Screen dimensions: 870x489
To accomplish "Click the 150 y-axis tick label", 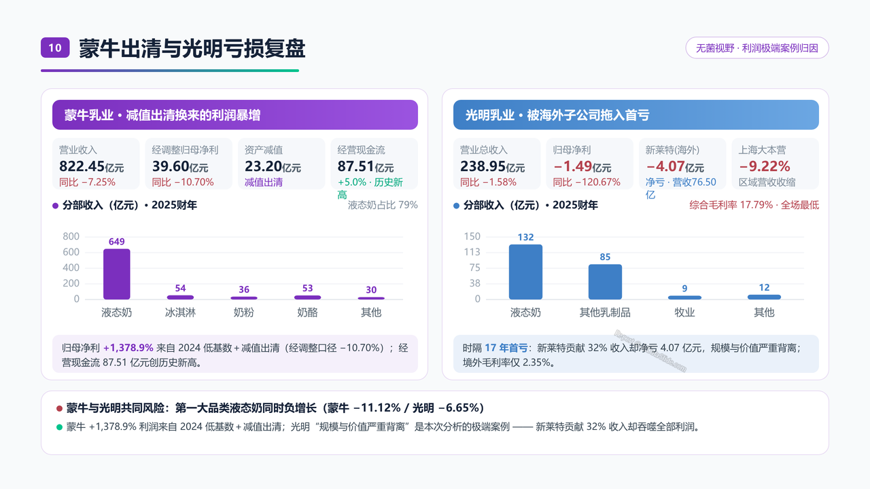I will (x=472, y=236).
